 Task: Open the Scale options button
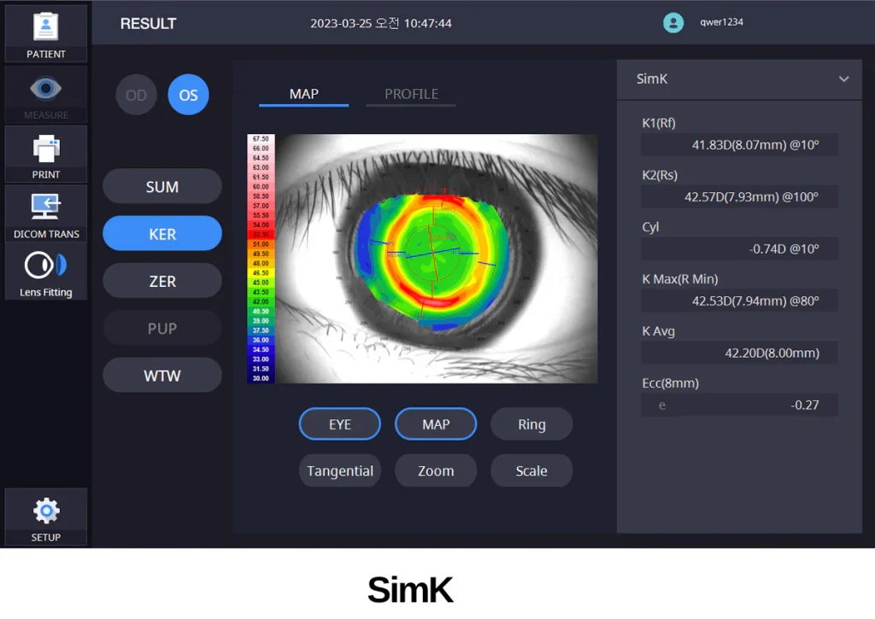pyautogui.click(x=531, y=470)
